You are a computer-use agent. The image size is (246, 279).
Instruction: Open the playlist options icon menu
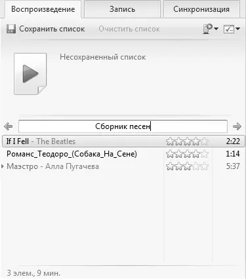point(207,29)
